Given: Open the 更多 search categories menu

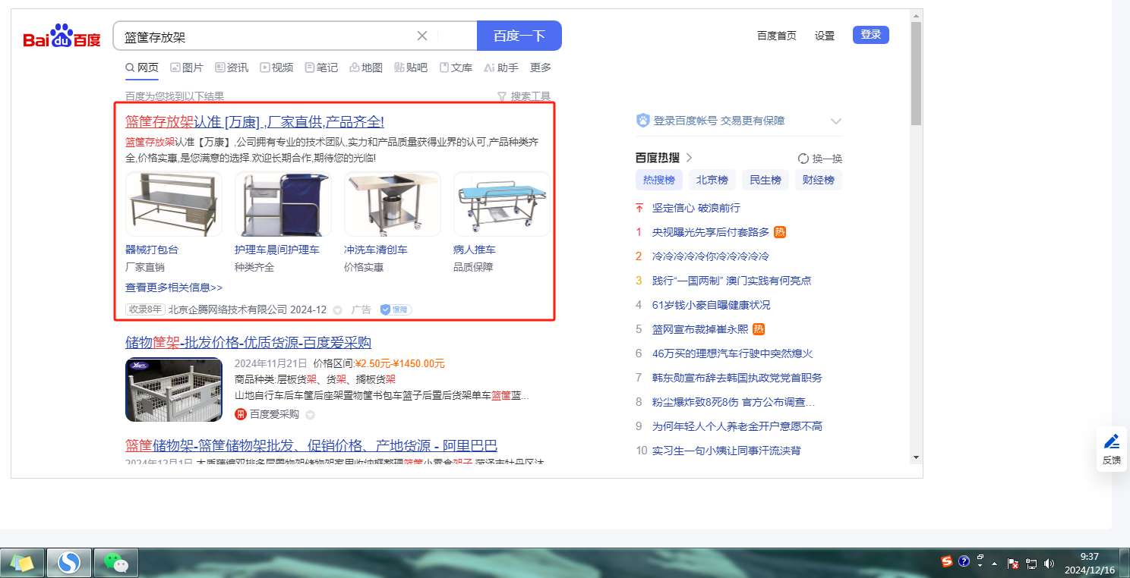Looking at the screenshot, I should click(541, 68).
